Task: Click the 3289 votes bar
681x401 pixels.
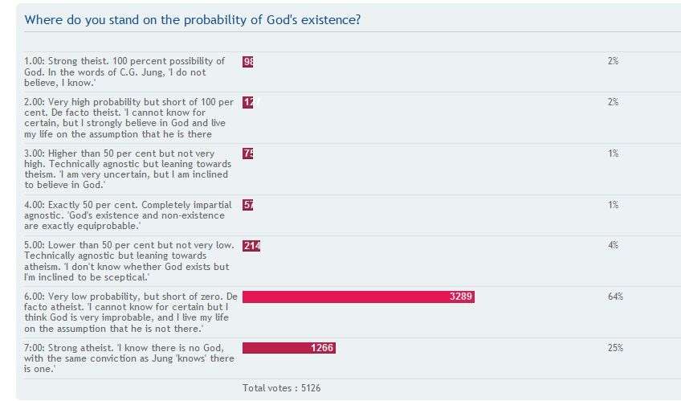Action: point(358,297)
